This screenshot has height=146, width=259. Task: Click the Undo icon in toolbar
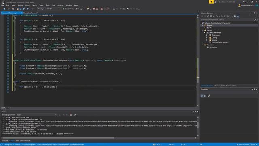[x=28, y=9]
